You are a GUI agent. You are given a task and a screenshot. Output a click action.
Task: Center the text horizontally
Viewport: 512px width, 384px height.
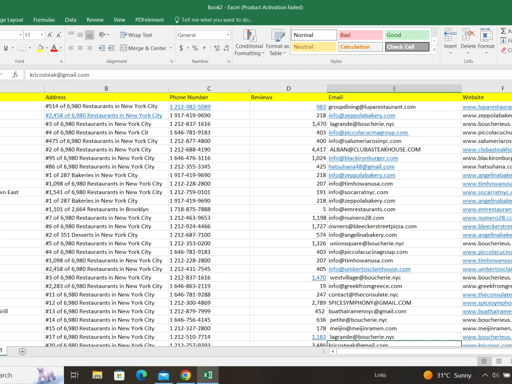[80, 48]
